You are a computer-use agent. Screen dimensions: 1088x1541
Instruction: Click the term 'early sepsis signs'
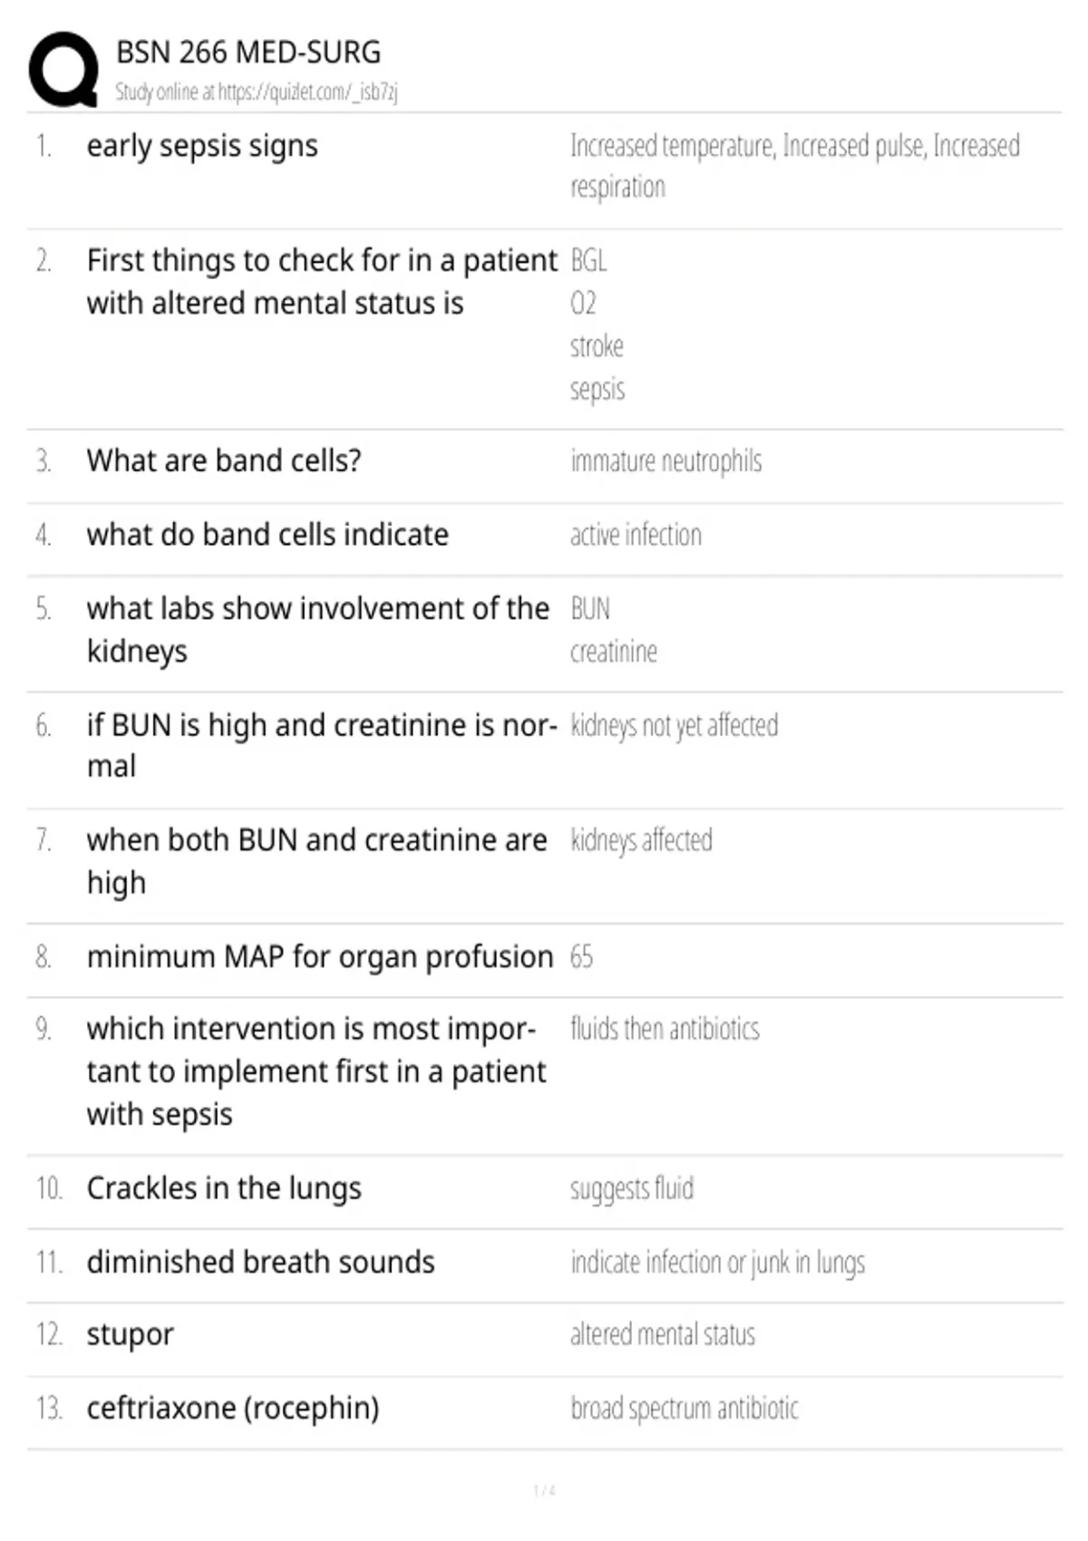202,147
